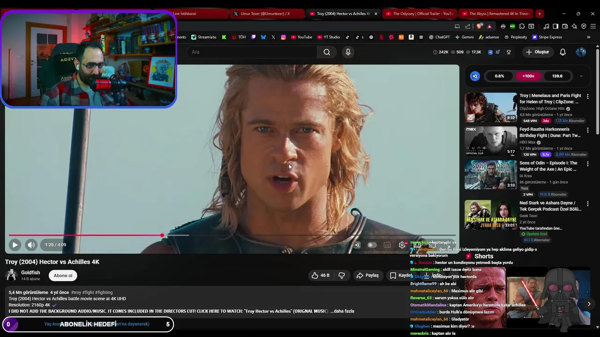
Task: Open the Twitch bookmark icon
Action: pyautogui.click(x=254, y=37)
